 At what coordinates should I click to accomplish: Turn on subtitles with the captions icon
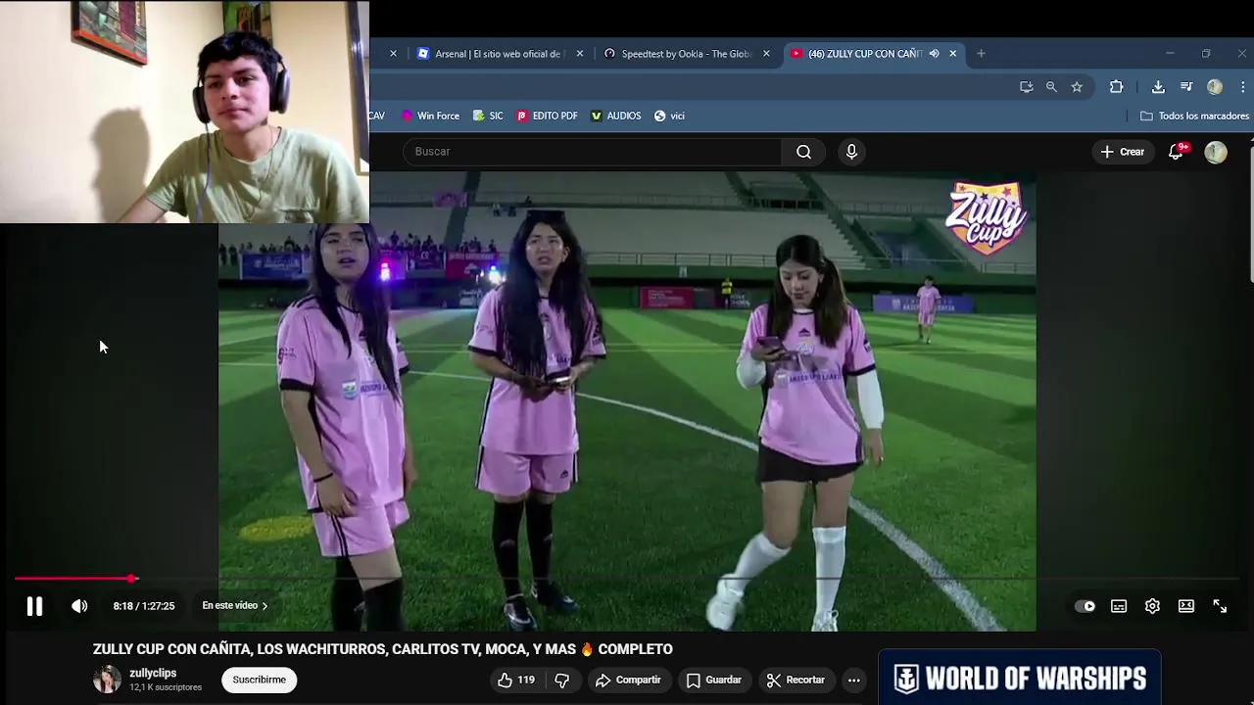click(1119, 606)
